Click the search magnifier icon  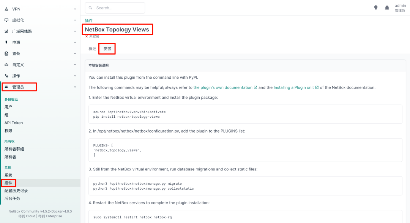point(90,8)
